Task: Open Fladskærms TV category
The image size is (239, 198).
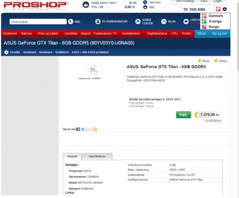Action: pyautogui.click(x=105, y=34)
